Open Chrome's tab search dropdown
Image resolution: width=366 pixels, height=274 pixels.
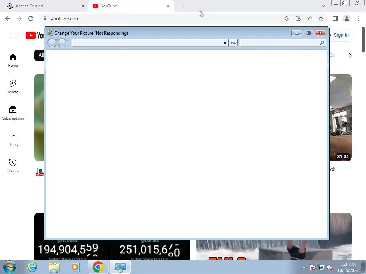coord(323,6)
